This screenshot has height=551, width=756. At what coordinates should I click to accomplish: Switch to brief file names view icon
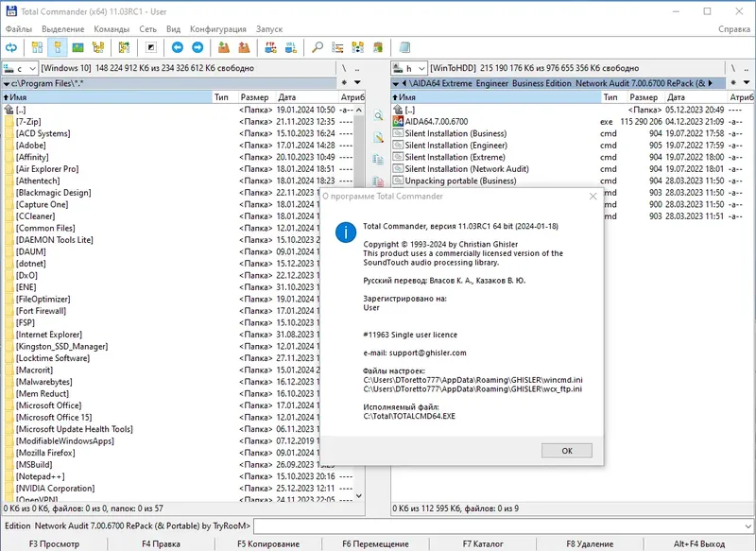pyautogui.click(x=37, y=47)
